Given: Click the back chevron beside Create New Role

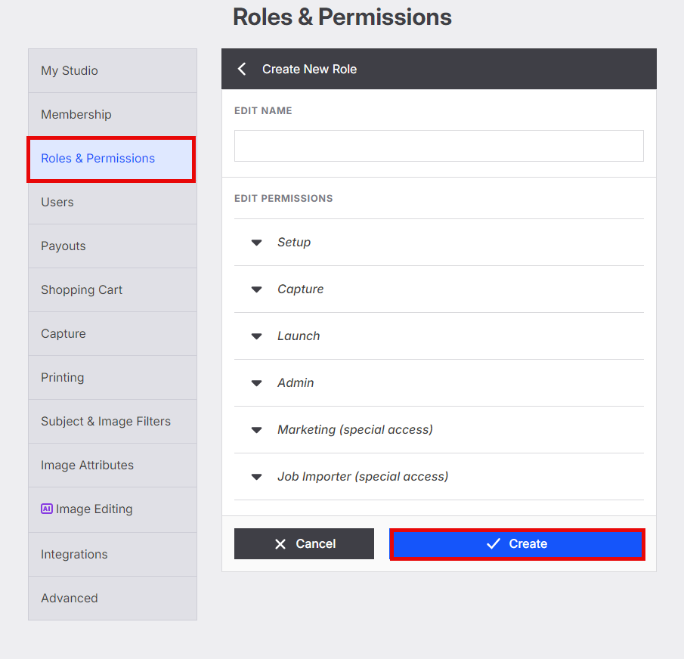Looking at the screenshot, I should click(242, 69).
